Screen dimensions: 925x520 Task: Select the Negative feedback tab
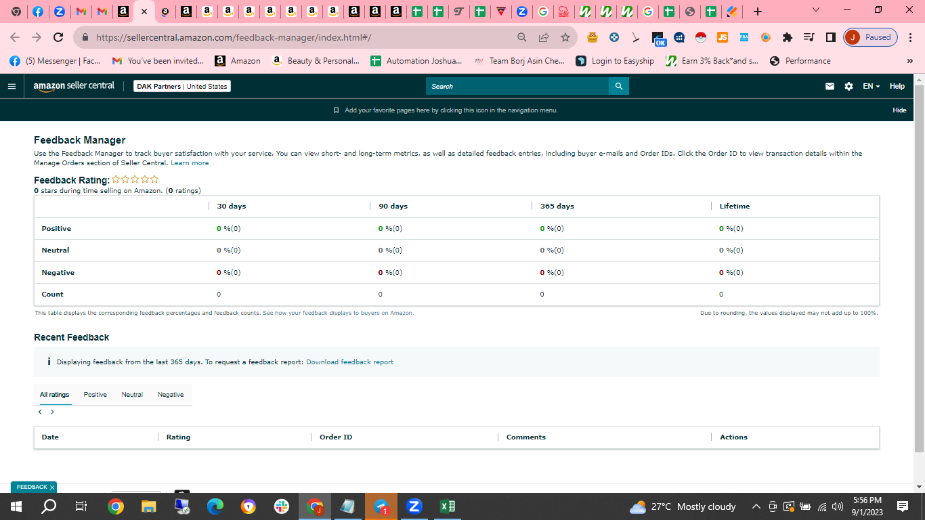171,395
